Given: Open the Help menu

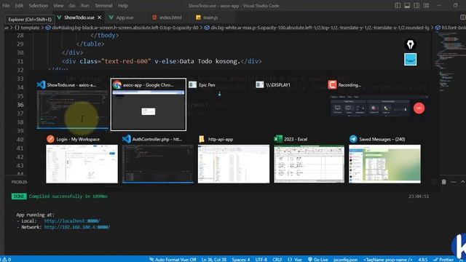Looking at the screenshot, I should [x=123, y=5].
